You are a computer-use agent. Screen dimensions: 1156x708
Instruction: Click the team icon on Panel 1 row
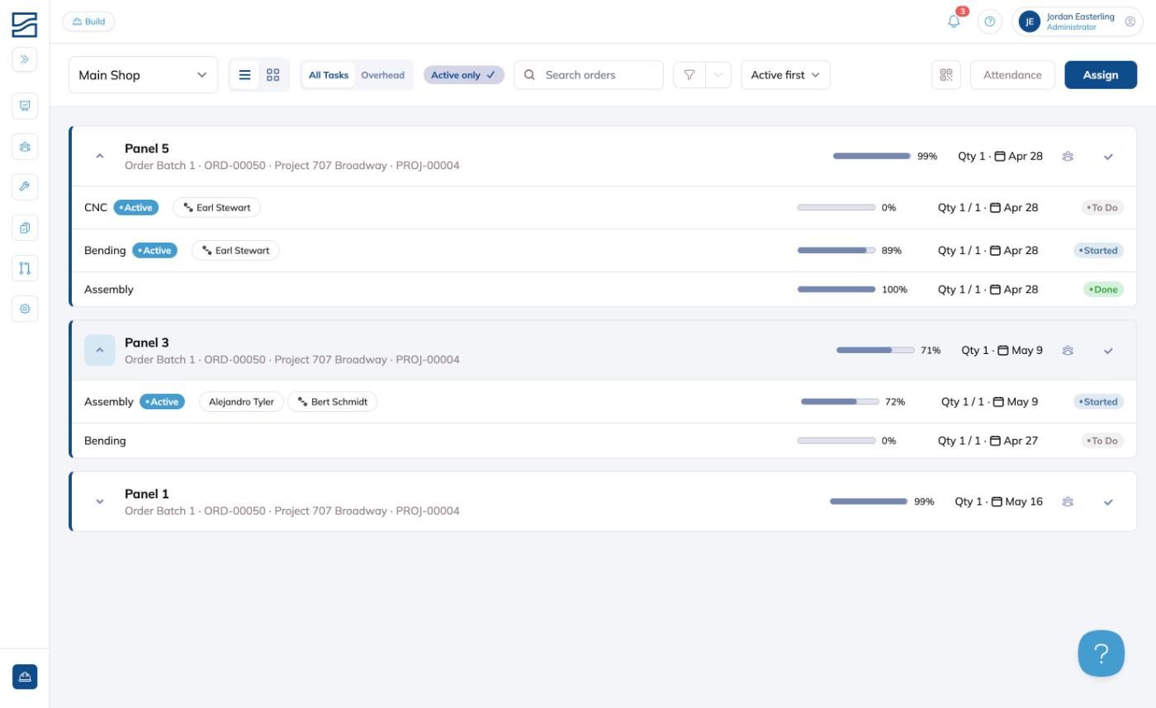click(x=1068, y=502)
